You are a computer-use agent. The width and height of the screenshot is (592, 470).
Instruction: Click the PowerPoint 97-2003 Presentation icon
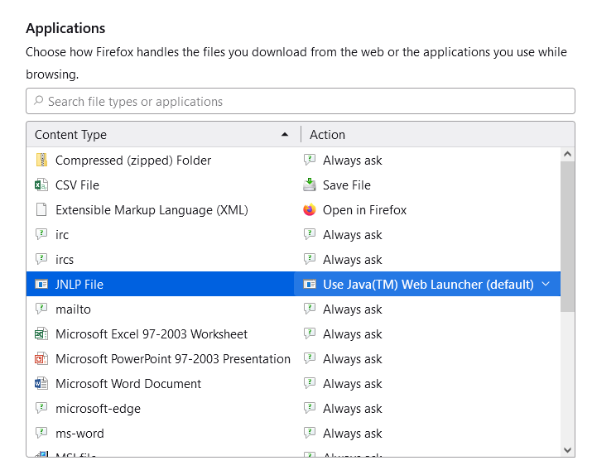click(41, 359)
